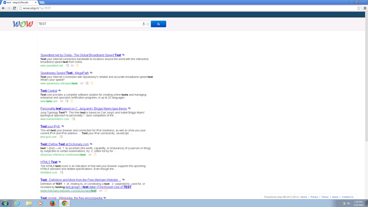Image resolution: width=368 pixels, height=207 pixels.
Task: Click the preview icon beside the Speedtest.net title
Action: (123, 55)
